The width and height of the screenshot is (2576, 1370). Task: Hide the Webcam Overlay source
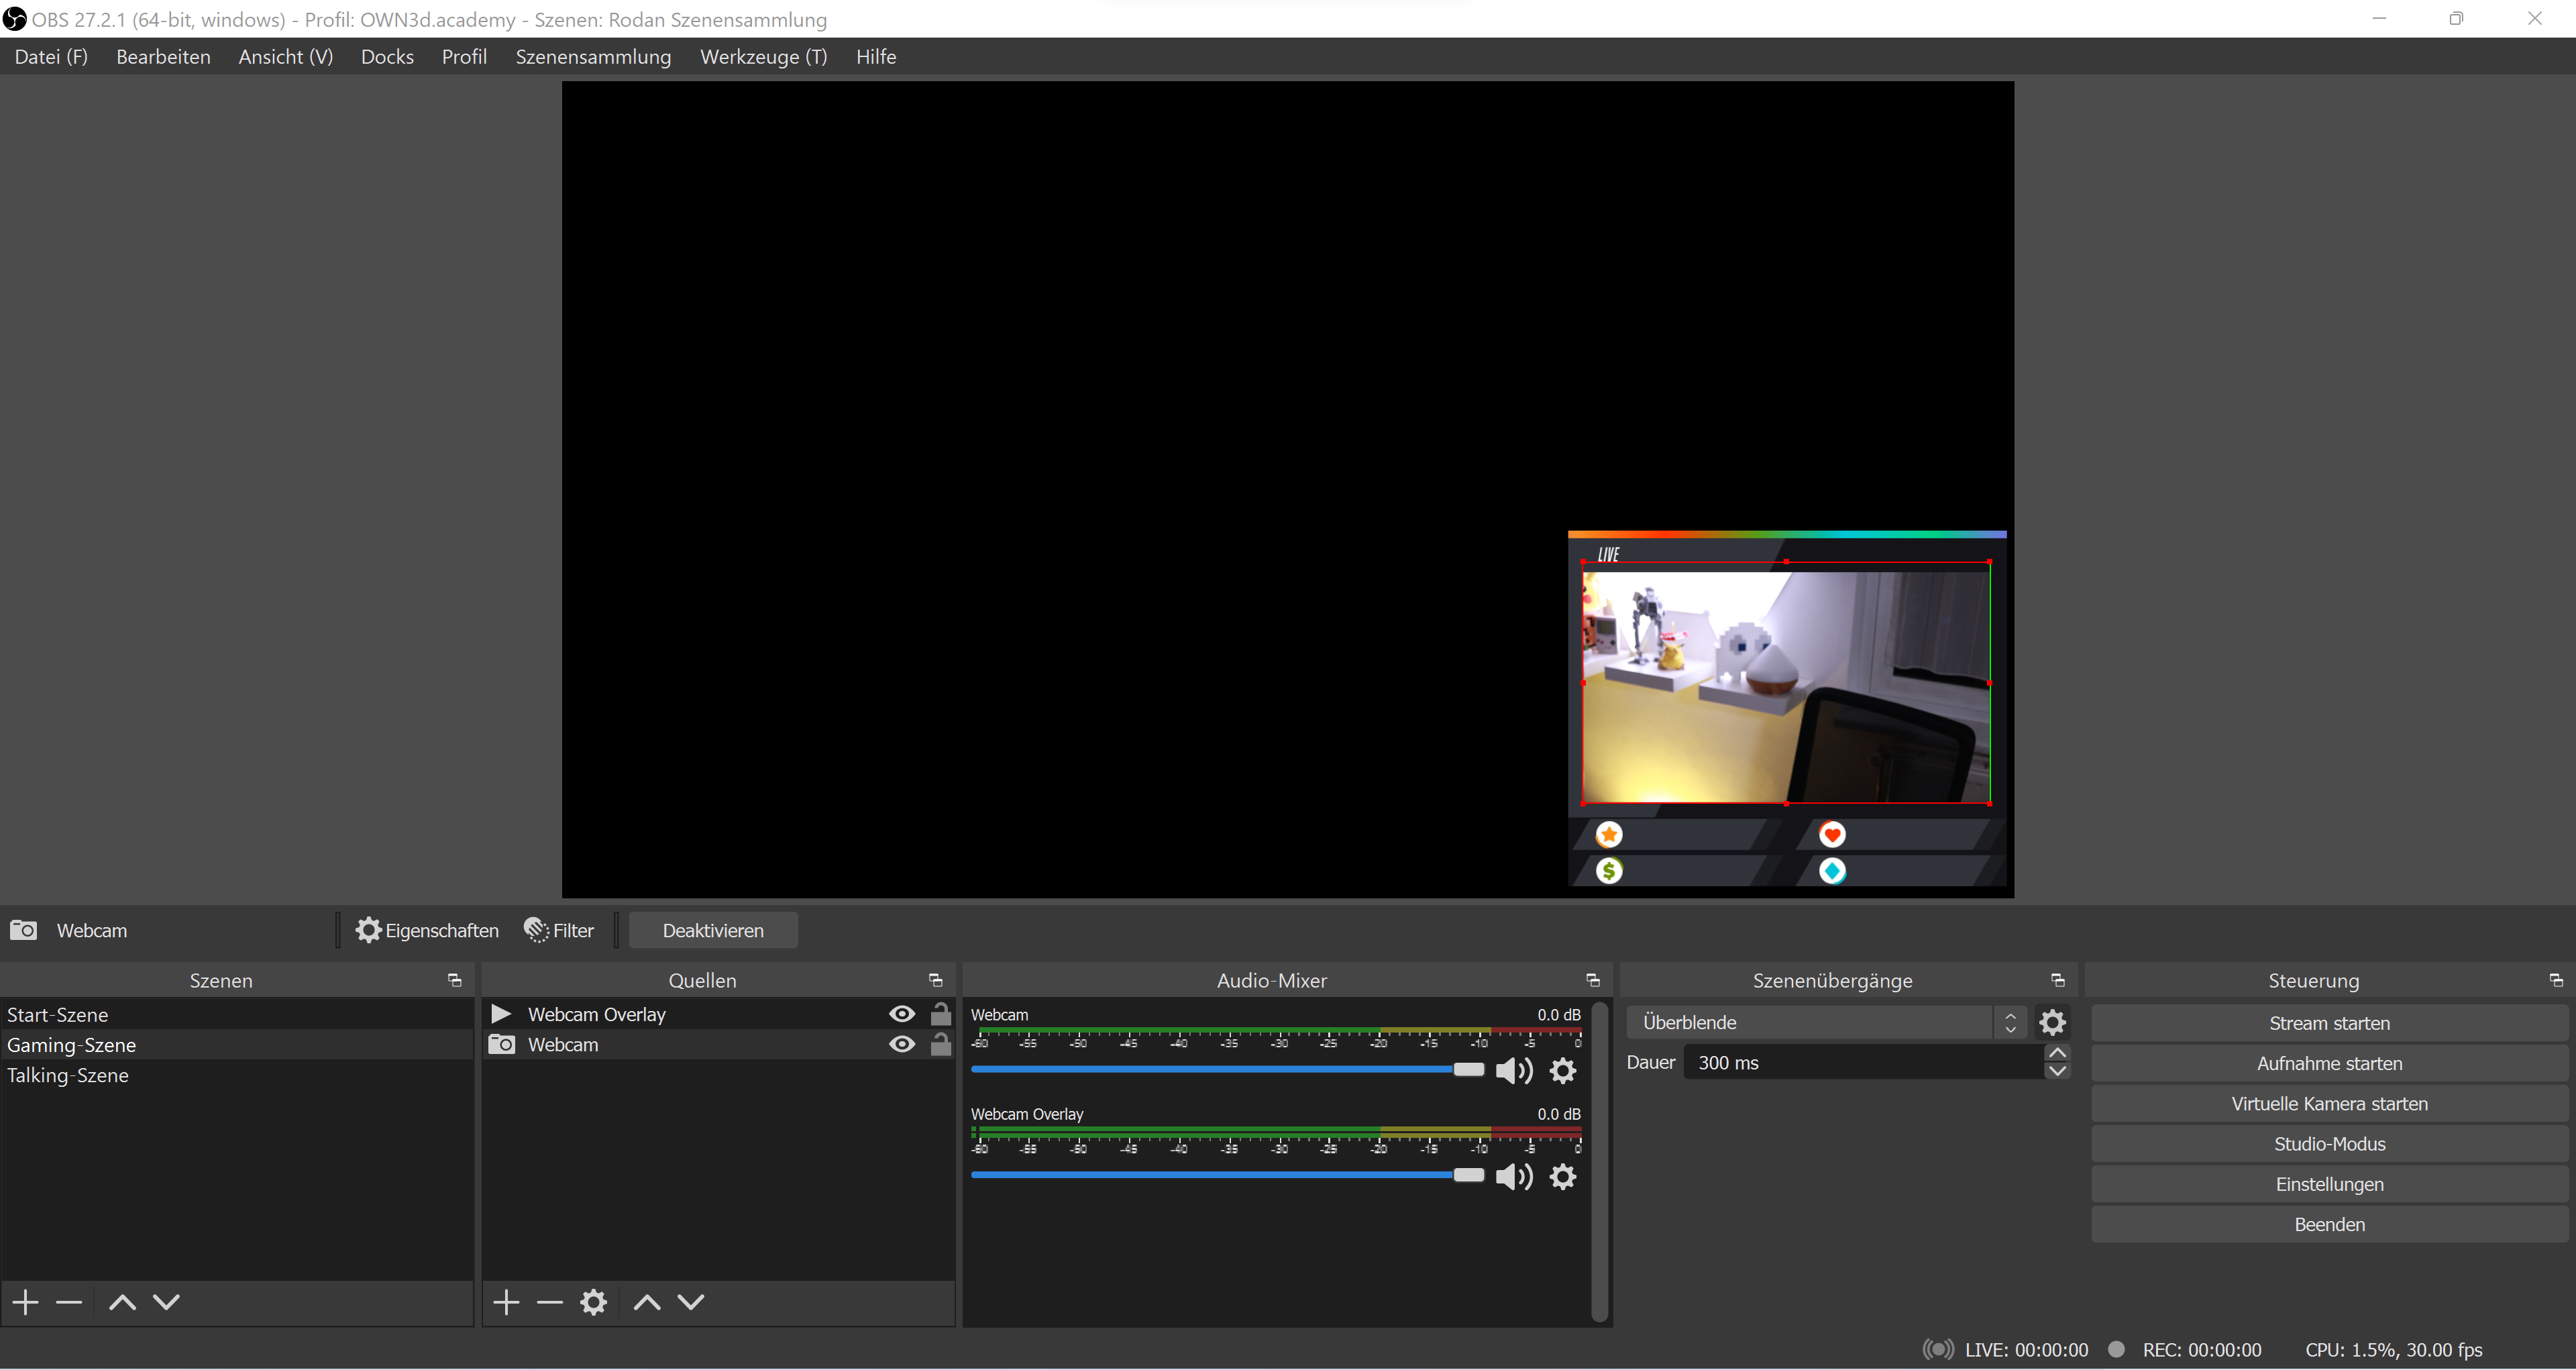pyautogui.click(x=902, y=1014)
